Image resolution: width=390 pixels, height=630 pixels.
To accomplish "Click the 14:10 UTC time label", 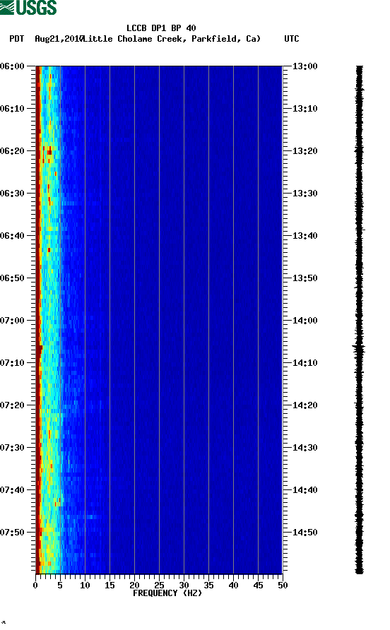I will pos(305,363).
